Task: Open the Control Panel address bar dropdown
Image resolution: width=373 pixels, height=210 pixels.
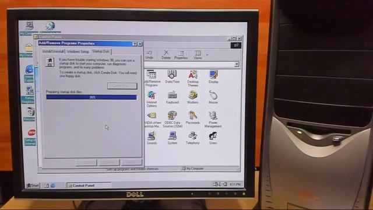Action: (x=237, y=64)
